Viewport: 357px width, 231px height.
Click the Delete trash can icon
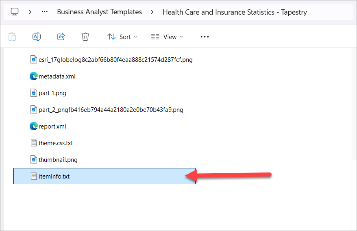[x=85, y=37]
